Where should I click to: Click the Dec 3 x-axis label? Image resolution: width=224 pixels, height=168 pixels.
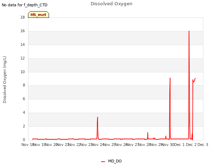coord(203,145)
